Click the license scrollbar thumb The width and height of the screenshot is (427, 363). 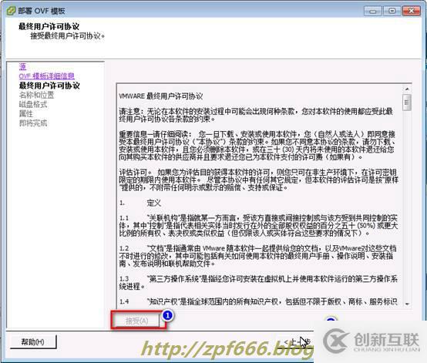[x=407, y=103]
